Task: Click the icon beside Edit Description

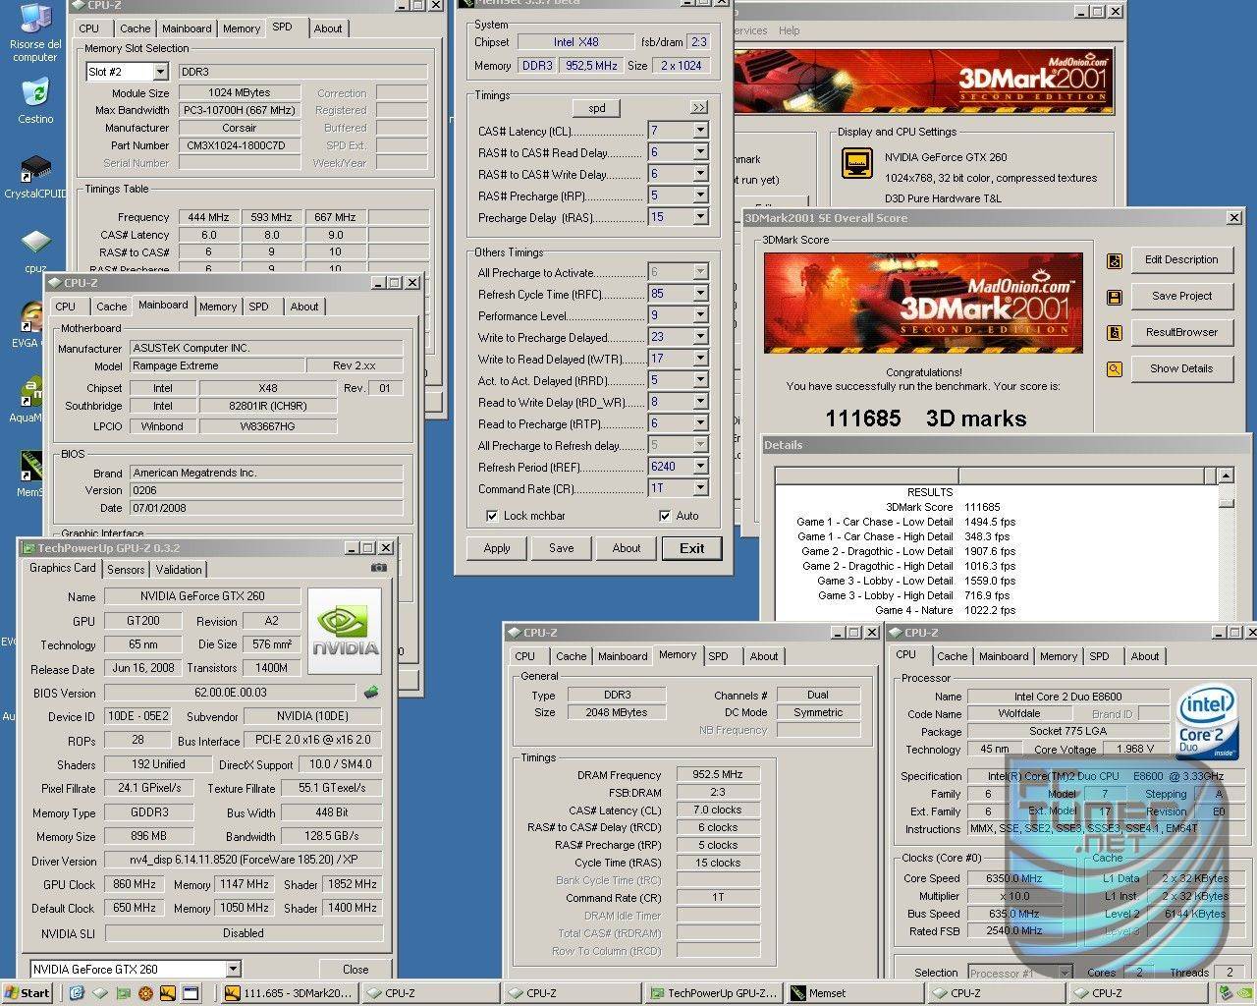Action: pos(1114,260)
